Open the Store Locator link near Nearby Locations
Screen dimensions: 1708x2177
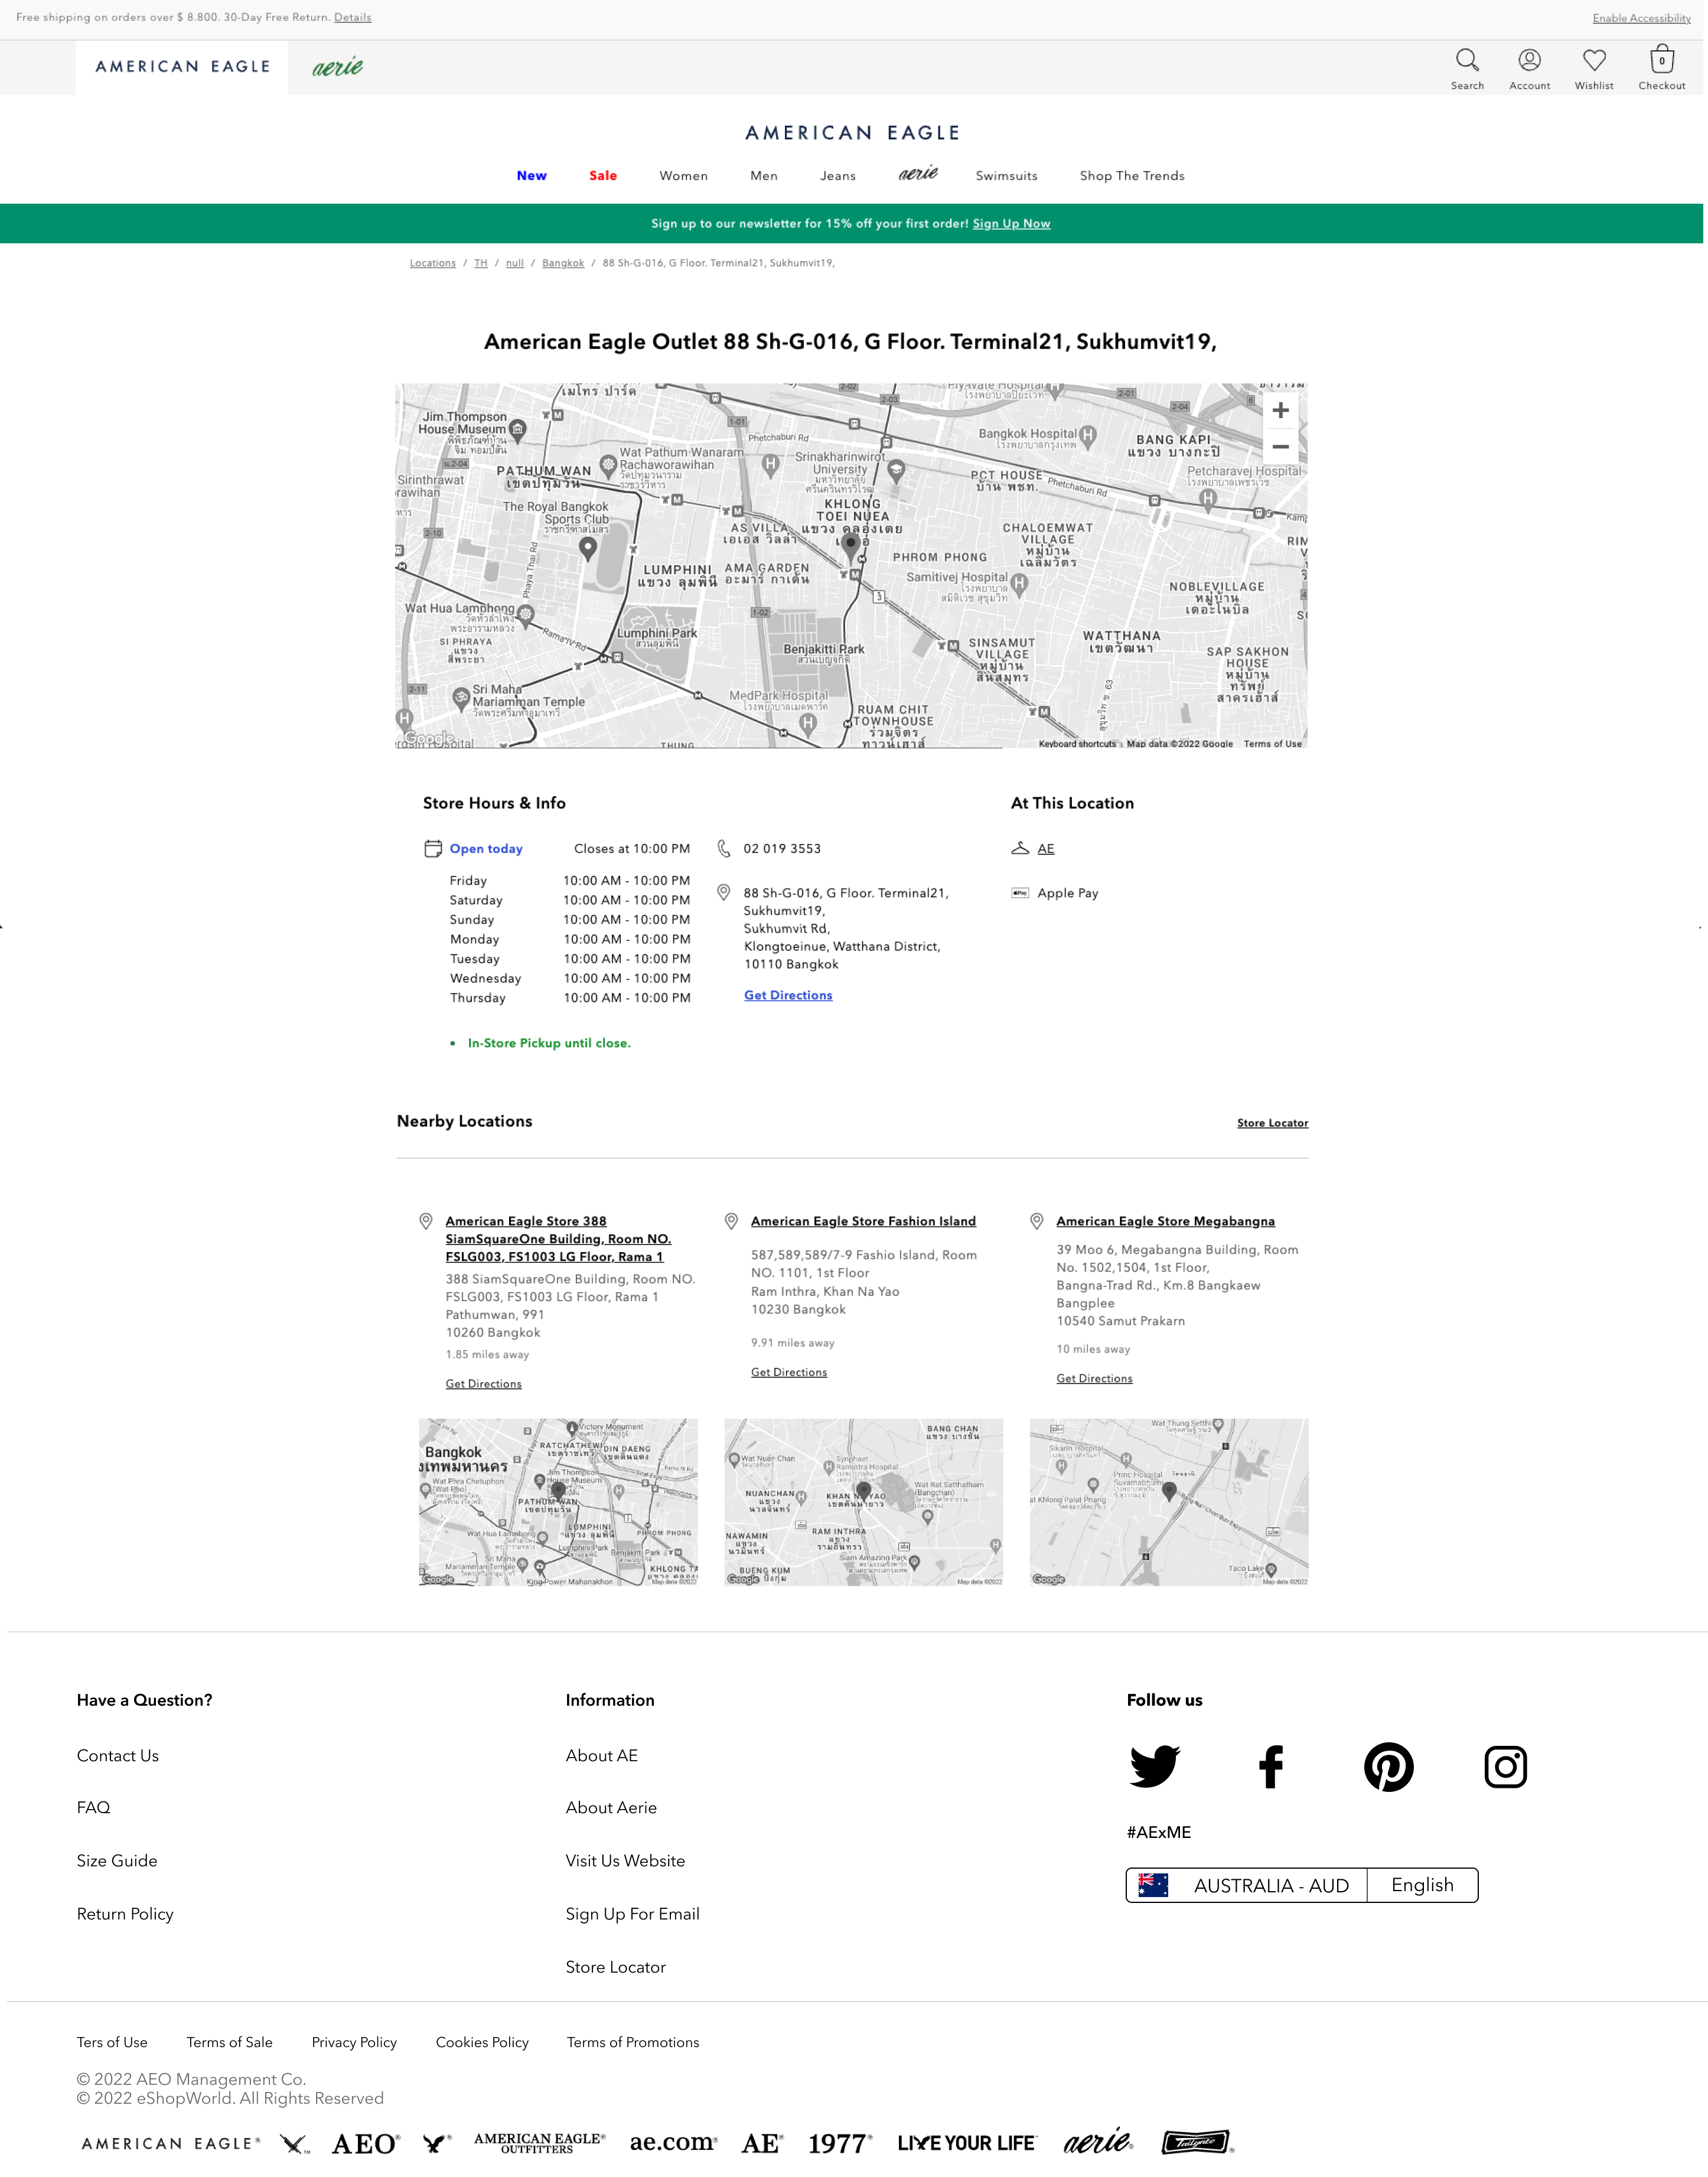pos(1272,1123)
